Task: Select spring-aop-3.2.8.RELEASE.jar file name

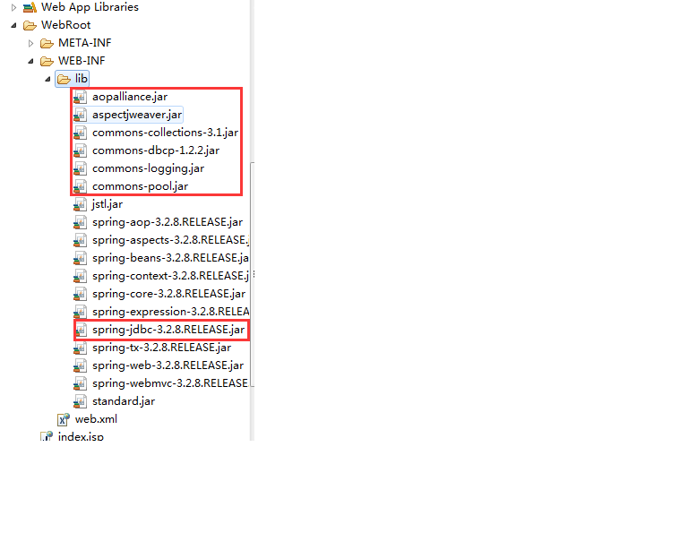Action: (x=168, y=222)
